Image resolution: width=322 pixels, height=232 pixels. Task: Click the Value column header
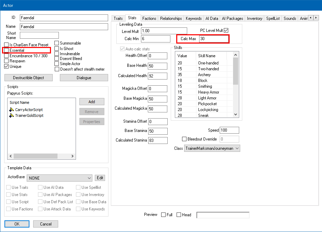point(185,56)
